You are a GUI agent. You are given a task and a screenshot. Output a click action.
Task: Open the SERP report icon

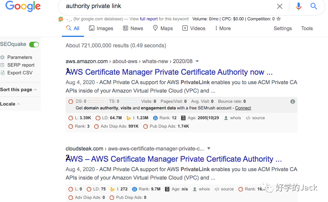[3, 65]
